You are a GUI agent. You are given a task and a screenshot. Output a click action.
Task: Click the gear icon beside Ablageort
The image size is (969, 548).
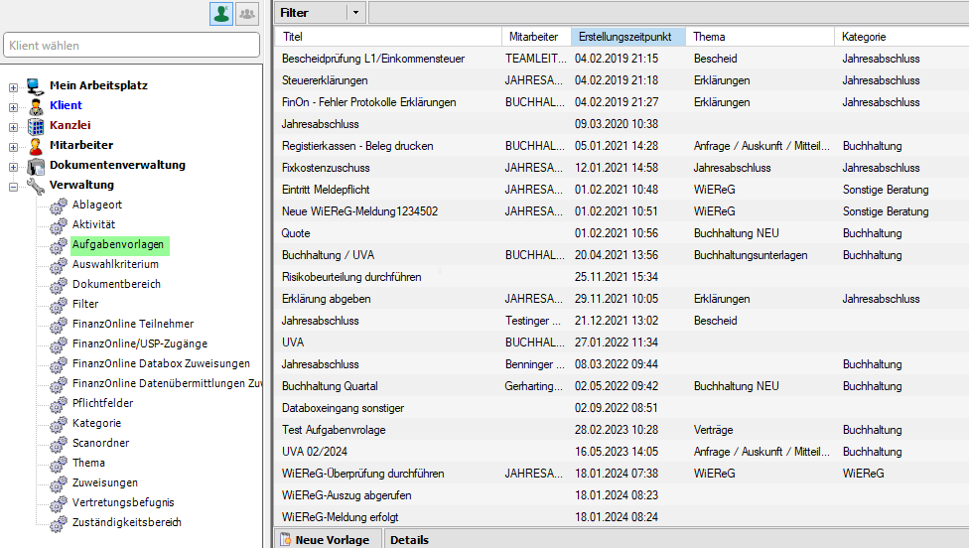click(59, 205)
